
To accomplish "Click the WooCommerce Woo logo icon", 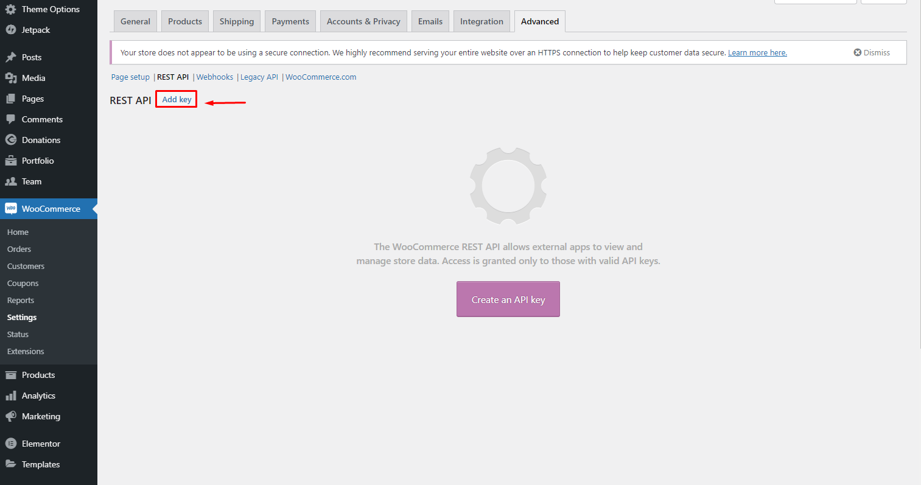I will point(10,209).
